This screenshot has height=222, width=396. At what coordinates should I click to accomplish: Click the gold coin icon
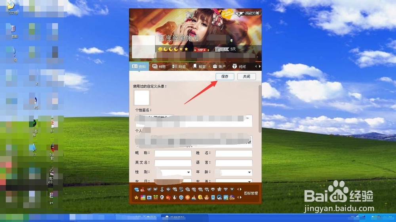click(x=200, y=197)
